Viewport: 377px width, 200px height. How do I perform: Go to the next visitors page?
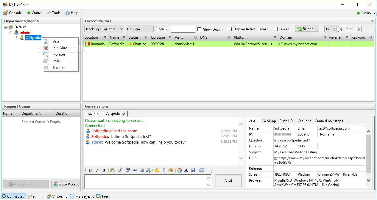click(x=359, y=29)
